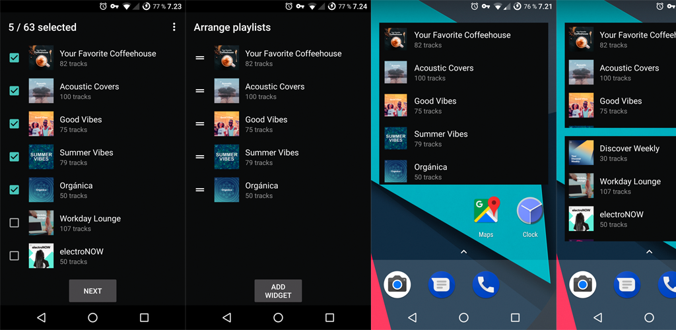This screenshot has width=676, height=330.
Task: Open Discover Weekly in fourth screen widget
Action: (x=621, y=152)
